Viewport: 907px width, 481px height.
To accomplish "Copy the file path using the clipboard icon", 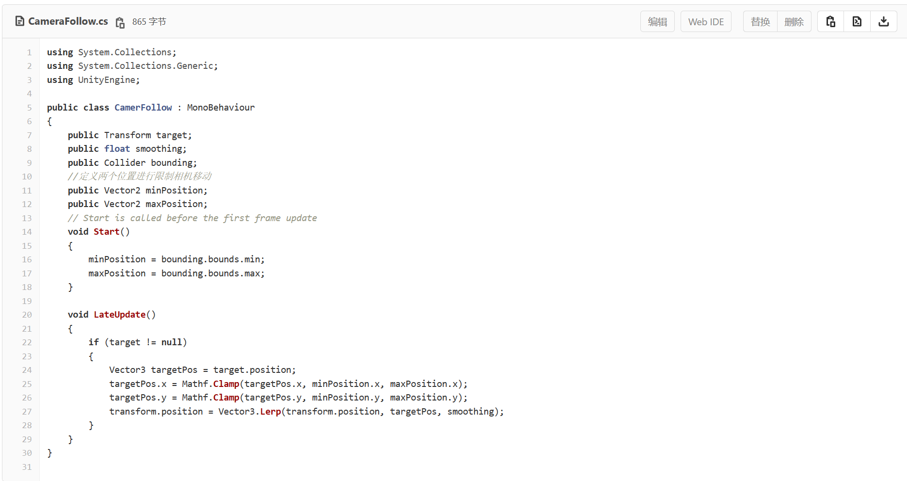I will click(120, 22).
